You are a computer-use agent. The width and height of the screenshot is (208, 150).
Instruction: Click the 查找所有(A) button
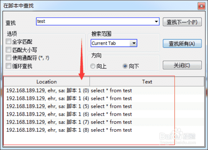pyautogui.click(x=182, y=44)
